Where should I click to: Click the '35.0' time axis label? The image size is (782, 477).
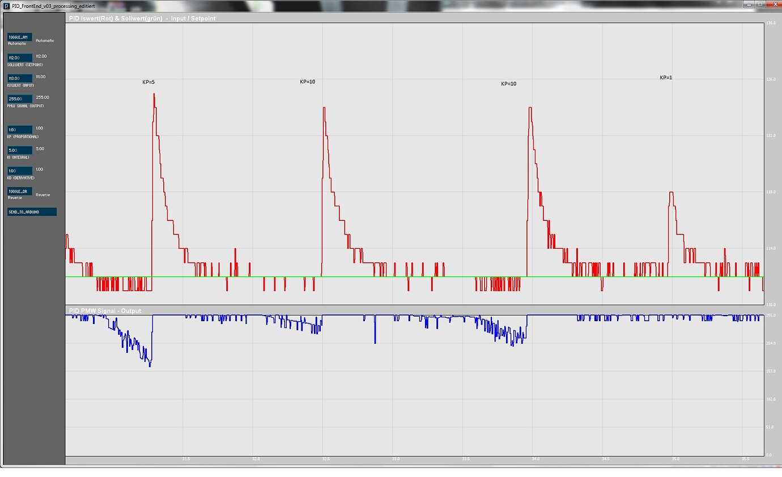(675, 459)
